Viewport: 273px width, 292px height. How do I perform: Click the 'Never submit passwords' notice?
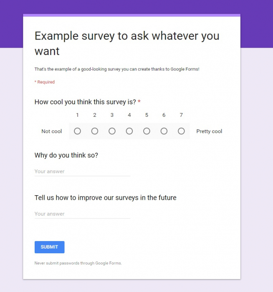(78, 263)
